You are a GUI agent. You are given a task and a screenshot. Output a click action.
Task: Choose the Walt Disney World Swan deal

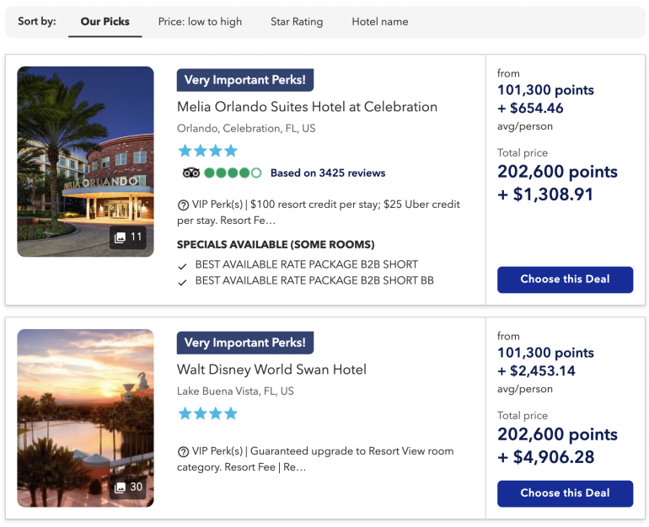point(565,493)
